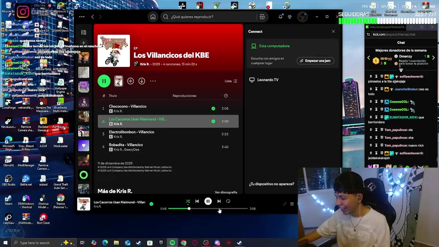Viewport: 439px width, 247px height.
Task: Open now playing album thumbnail
Action: (x=83, y=204)
